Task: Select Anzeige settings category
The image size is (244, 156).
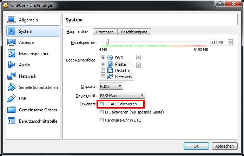Action: pyautogui.click(x=33, y=43)
